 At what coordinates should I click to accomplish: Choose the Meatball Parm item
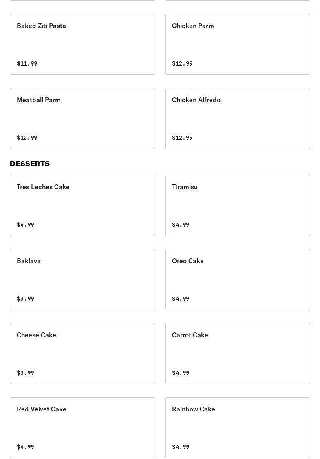coord(82,118)
